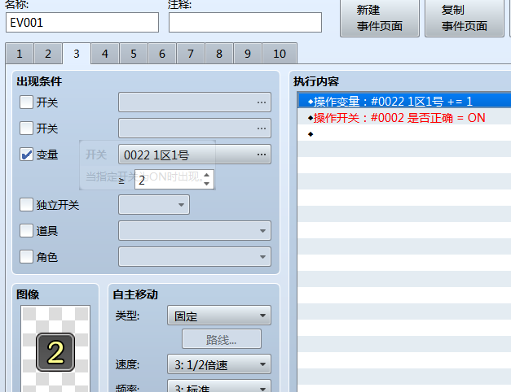Tick the 角色 condition checkbox

[26, 257]
